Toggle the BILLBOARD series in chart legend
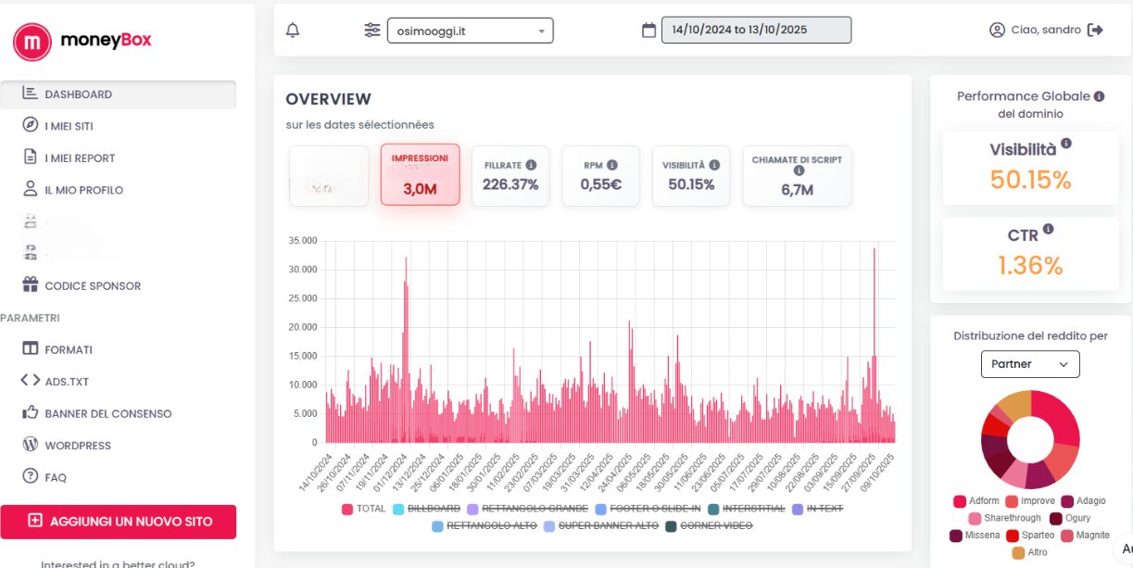This screenshot has width=1133, height=568. (428, 509)
